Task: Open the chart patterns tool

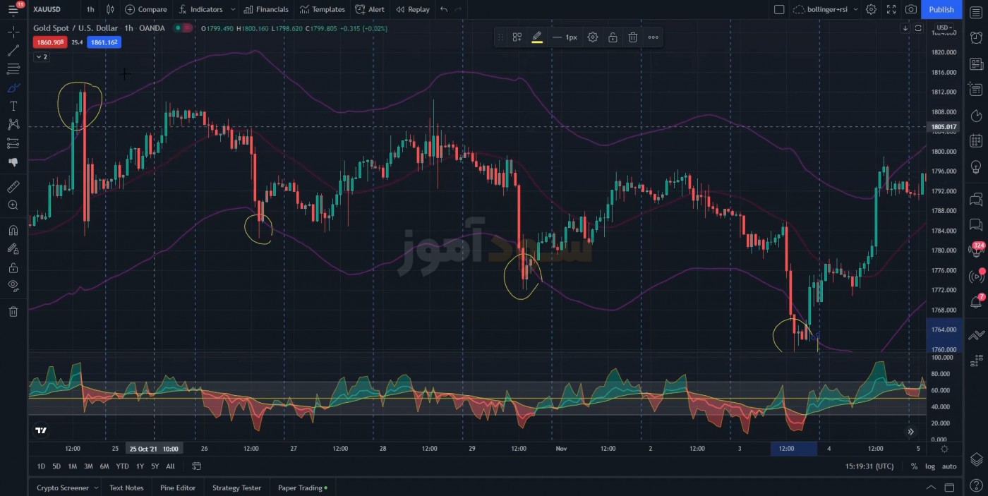Action: pyautogui.click(x=13, y=124)
